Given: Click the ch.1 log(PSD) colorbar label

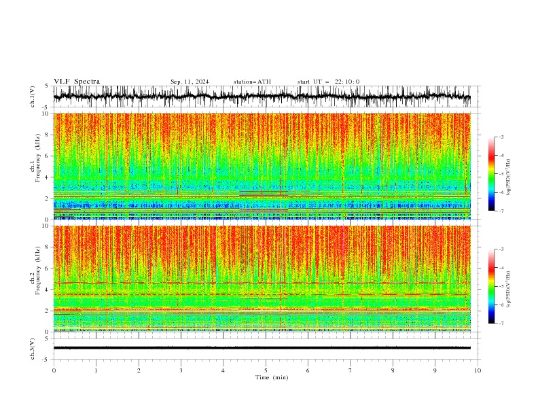Looking at the screenshot, I should (508, 177).
